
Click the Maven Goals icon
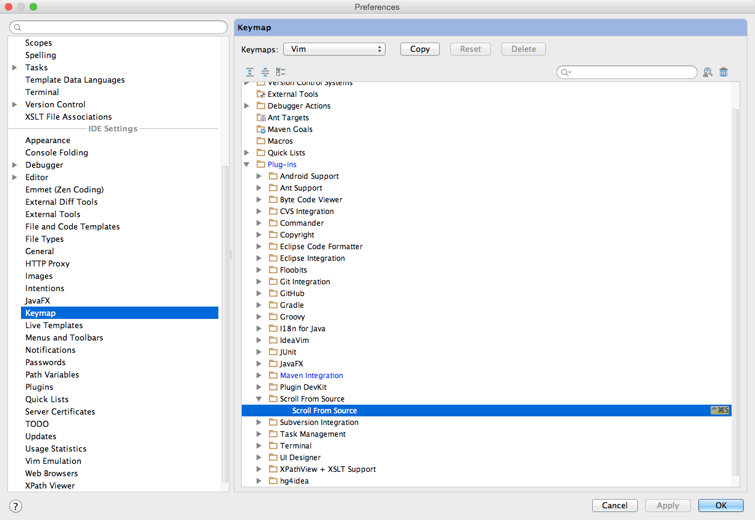262,129
